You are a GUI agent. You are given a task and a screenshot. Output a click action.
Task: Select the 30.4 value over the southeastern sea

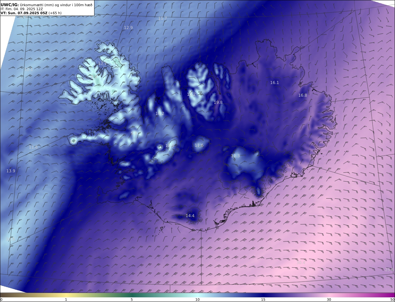301,263
